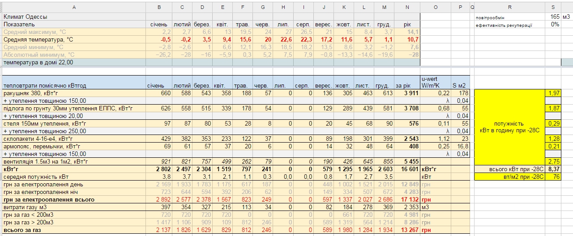Select yellow 'потужність кВт в годину' cell
This screenshot has height=236, width=573.
(509, 127)
